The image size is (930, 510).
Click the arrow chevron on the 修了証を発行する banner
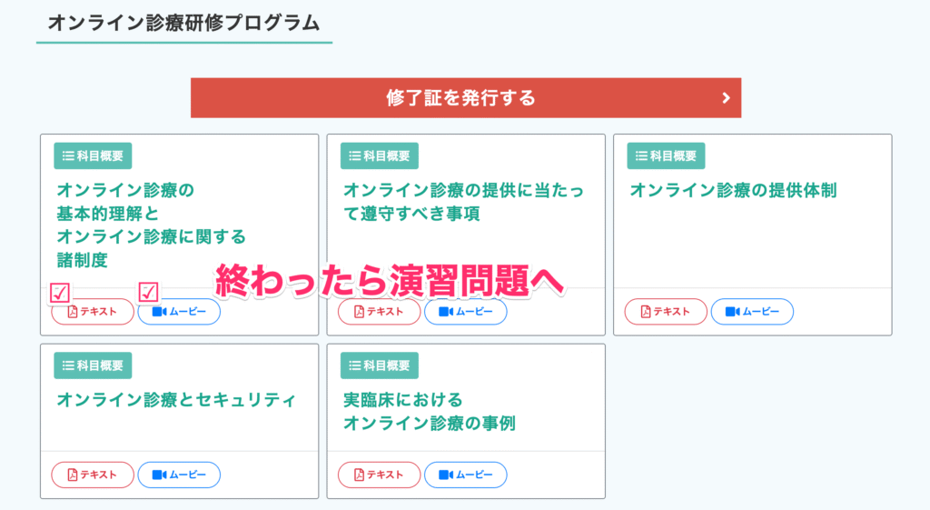click(x=726, y=98)
